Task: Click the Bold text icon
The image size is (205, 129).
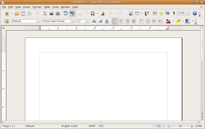Action: point(94,21)
